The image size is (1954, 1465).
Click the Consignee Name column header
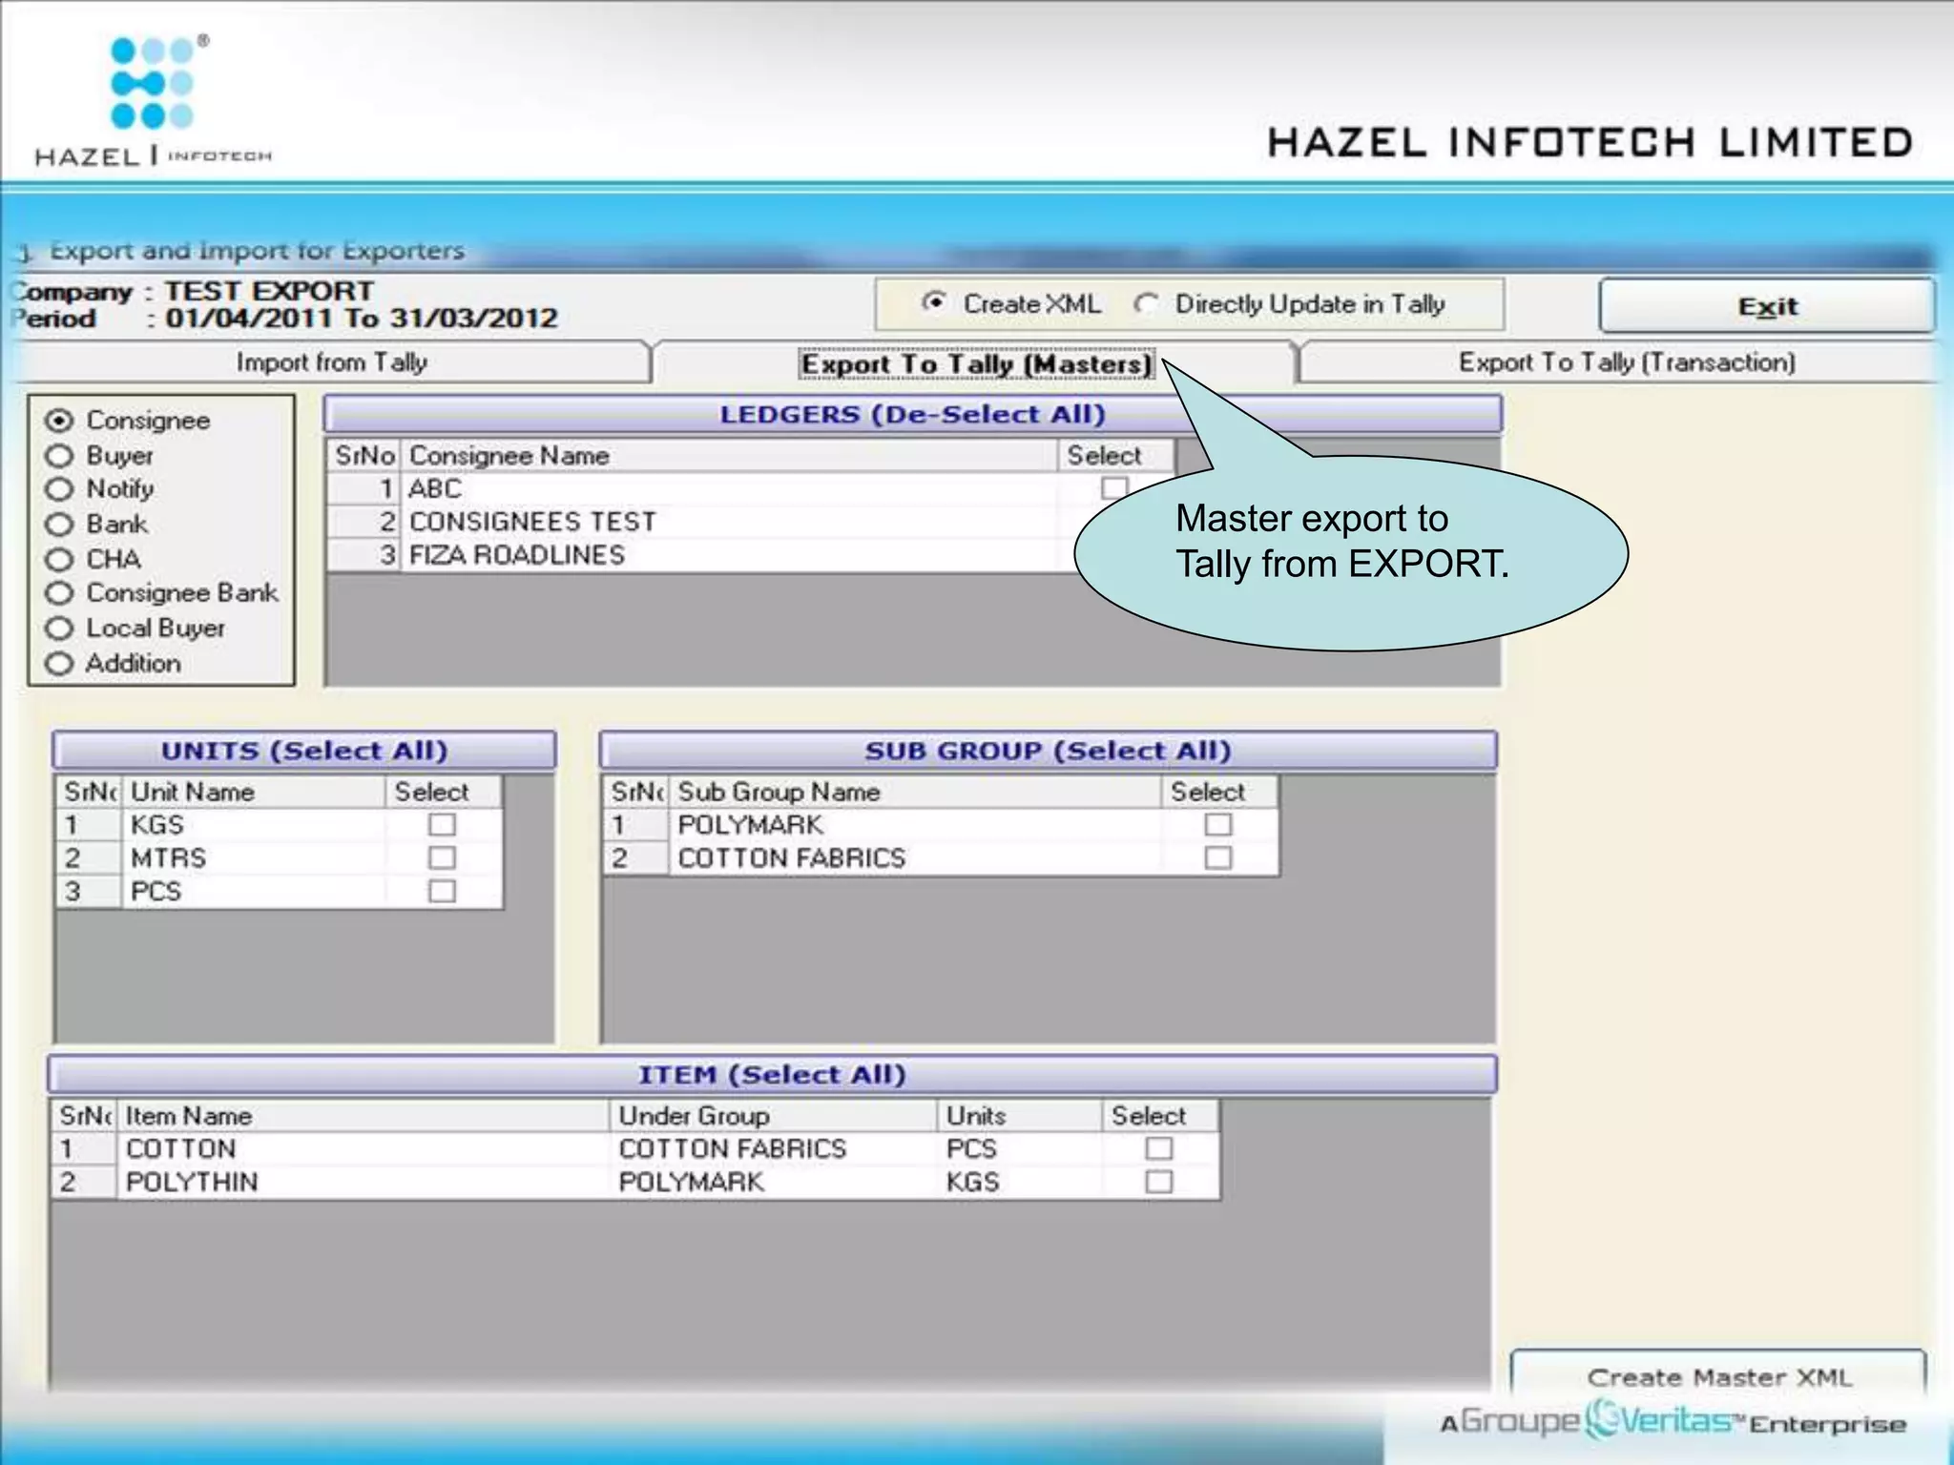[x=730, y=456]
